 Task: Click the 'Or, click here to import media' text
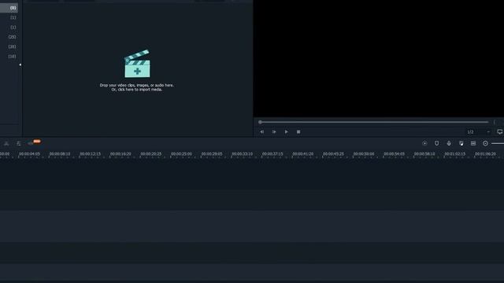[137, 90]
